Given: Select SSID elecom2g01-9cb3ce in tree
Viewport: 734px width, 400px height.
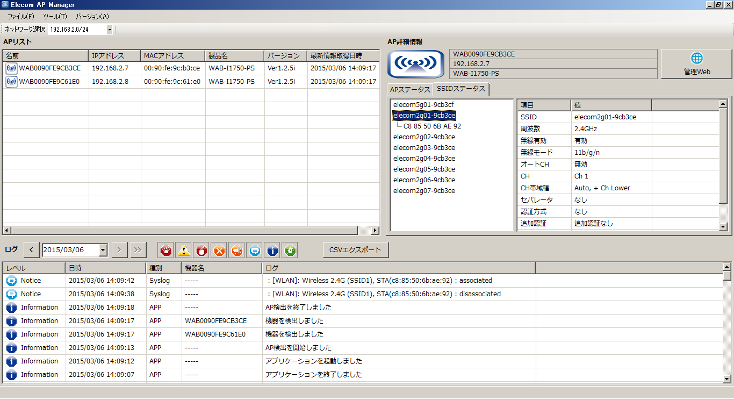Looking at the screenshot, I should click(x=424, y=115).
